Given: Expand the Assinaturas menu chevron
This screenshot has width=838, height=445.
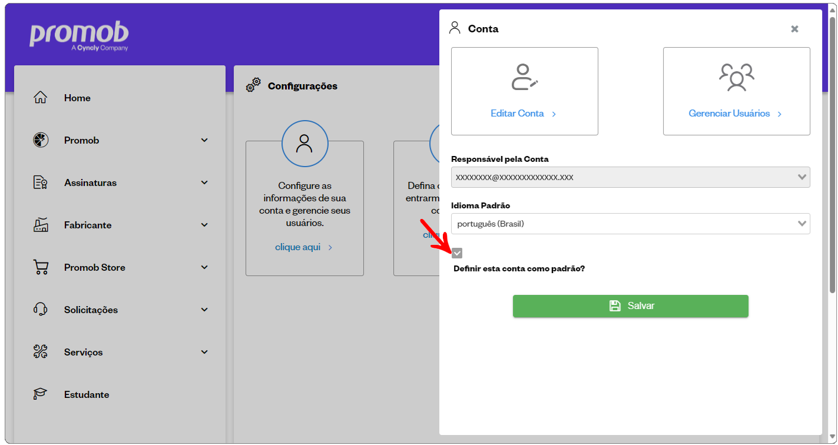Looking at the screenshot, I should click(x=204, y=182).
